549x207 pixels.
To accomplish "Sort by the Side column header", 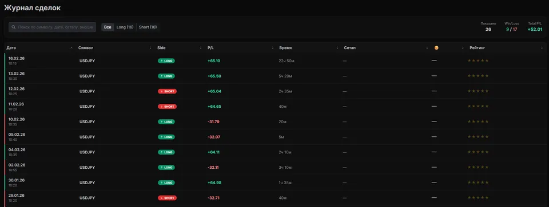I will [161, 47].
